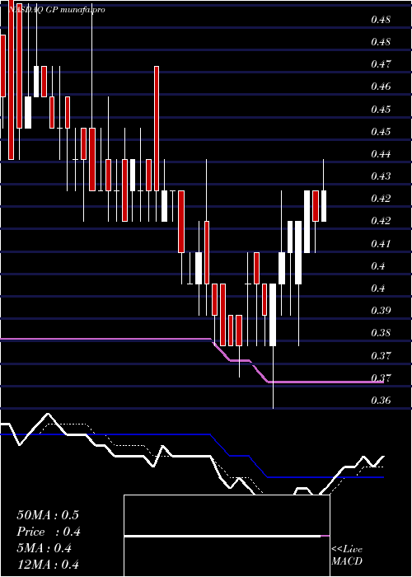Image resolution: width=412 pixels, height=577 pixels.
Task: Click the 0.47 price axis label
Action: [x=381, y=64]
